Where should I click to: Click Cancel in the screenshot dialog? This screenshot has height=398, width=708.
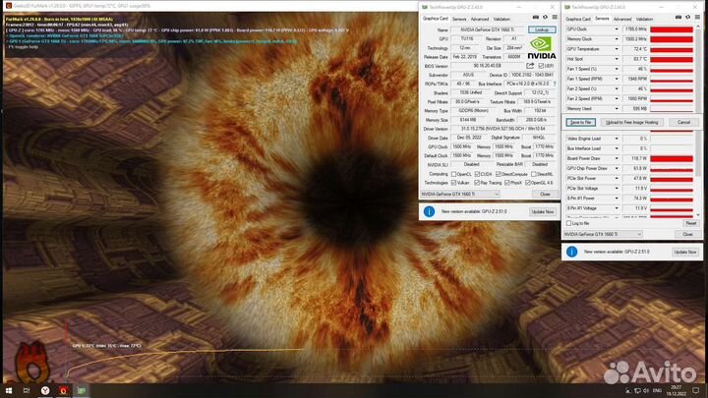[683, 122]
